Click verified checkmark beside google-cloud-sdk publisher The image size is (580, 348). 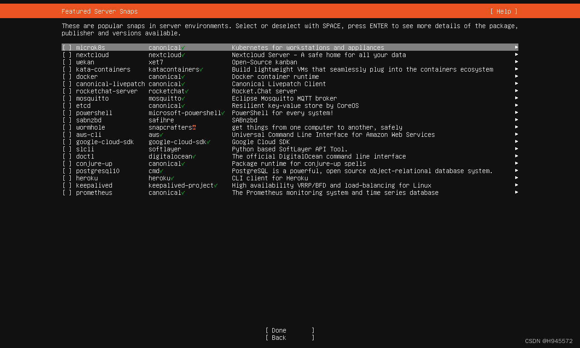tap(208, 142)
